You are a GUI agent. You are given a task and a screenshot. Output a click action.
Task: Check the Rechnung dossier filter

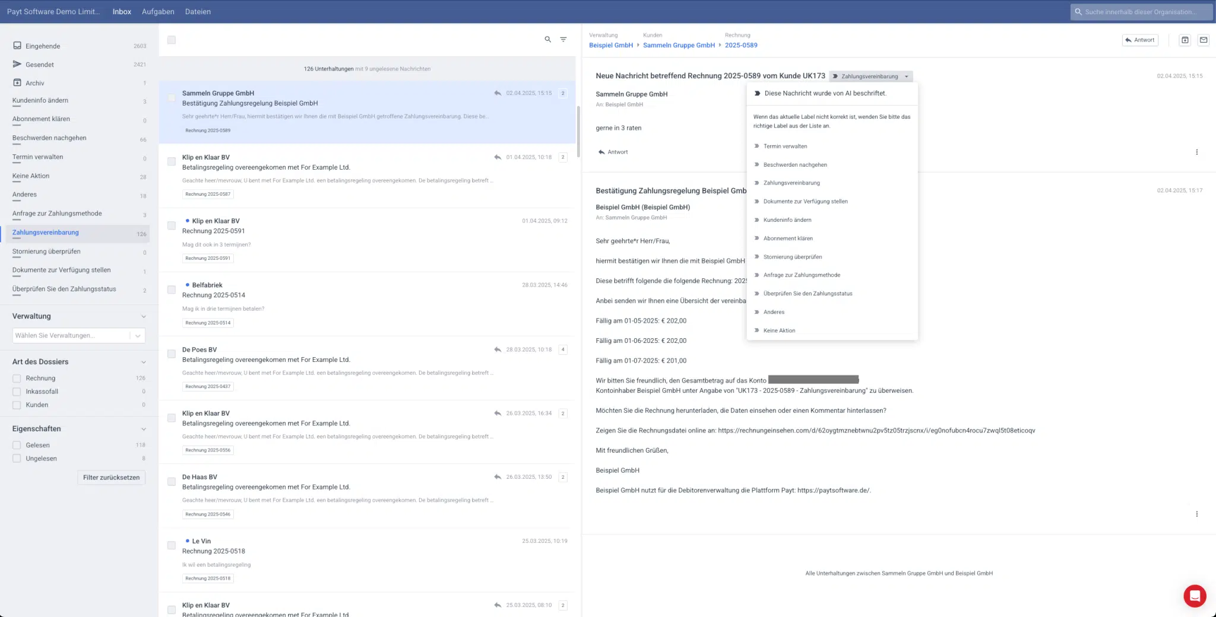pyautogui.click(x=17, y=378)
